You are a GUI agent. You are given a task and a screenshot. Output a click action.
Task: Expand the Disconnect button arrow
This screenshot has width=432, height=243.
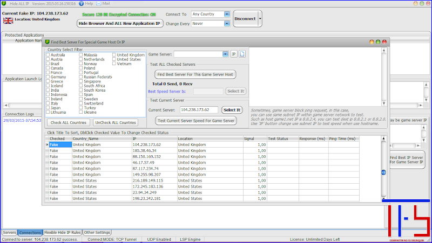(260, 19)
